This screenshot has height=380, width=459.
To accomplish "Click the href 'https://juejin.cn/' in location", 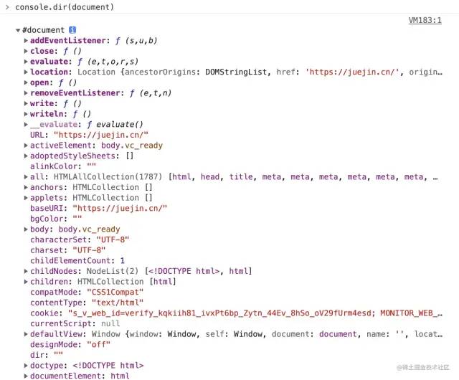I will (354, 72).
